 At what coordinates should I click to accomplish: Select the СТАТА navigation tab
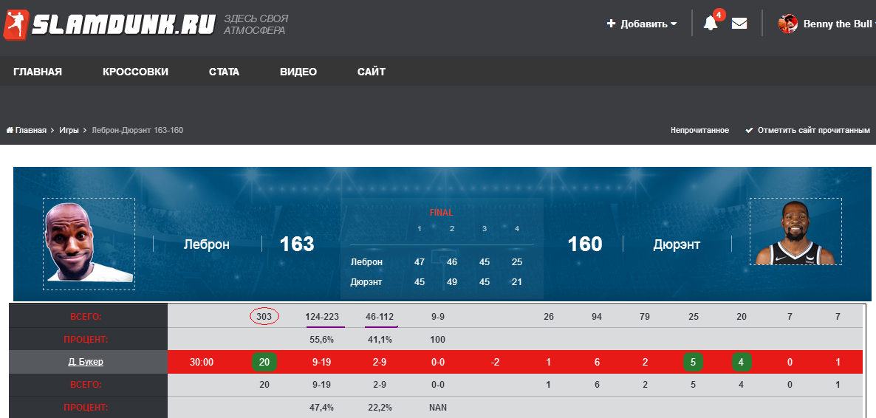(x=224, y=72)
